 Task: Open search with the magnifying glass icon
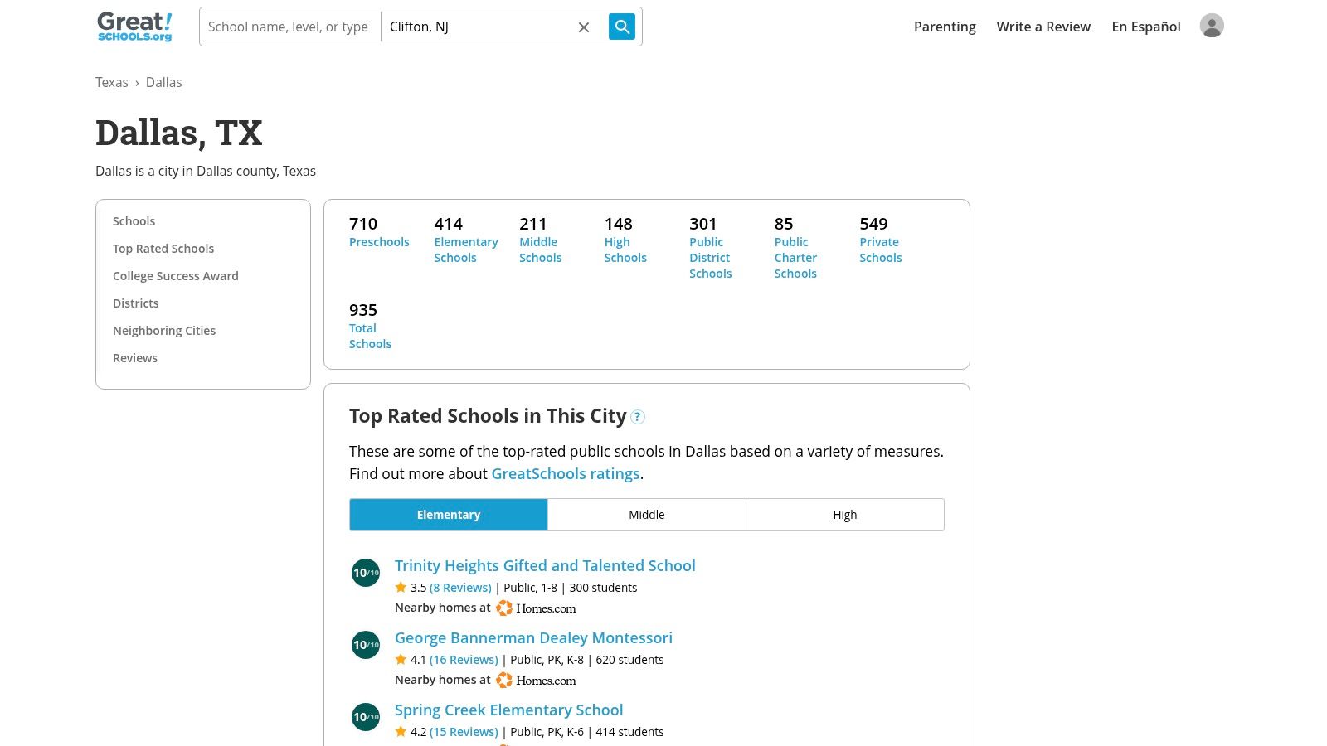click(x=621, y=27)
